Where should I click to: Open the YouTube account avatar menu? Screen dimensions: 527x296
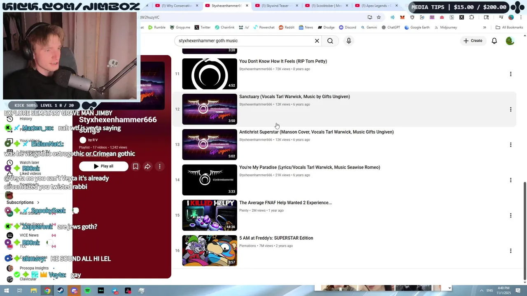point(510,41)
